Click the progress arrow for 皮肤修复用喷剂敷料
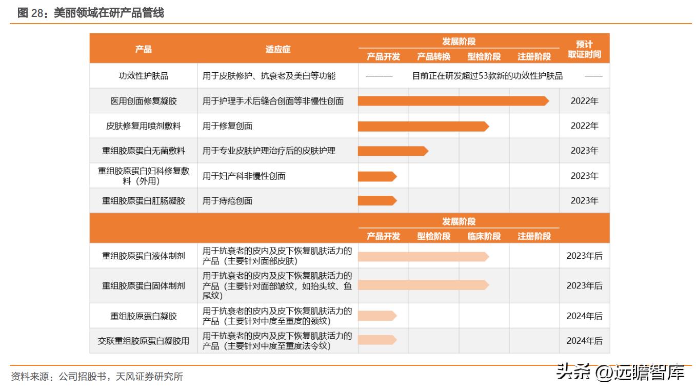696x392 pixels. pyautogui.click(x=423, y=126)
